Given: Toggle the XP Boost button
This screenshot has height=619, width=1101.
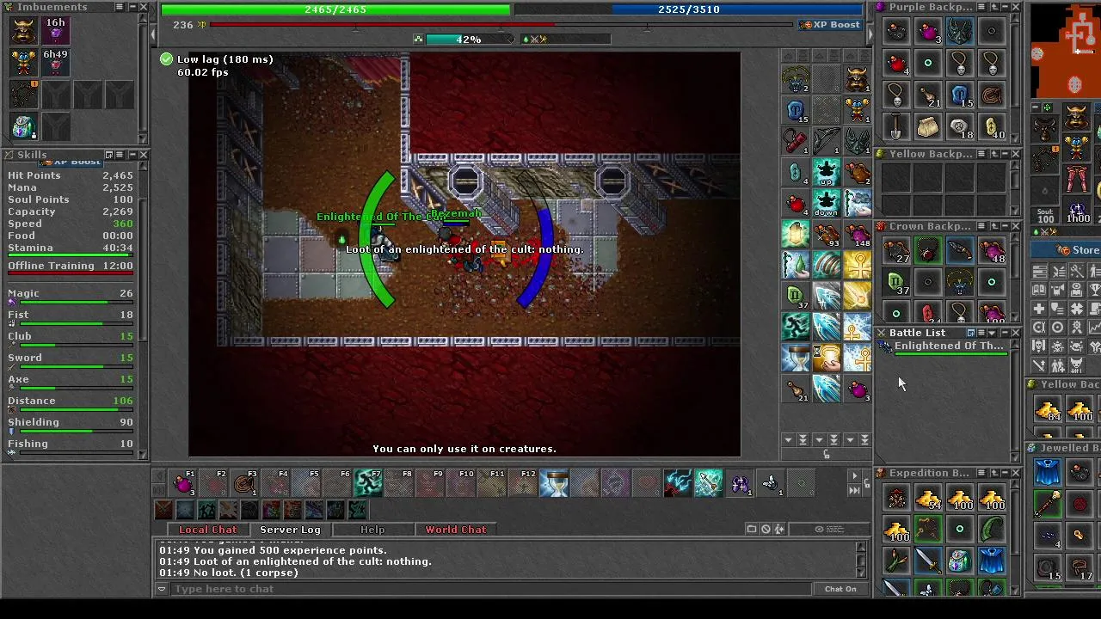Looking at the screenshot, I should tap(830, 25).
